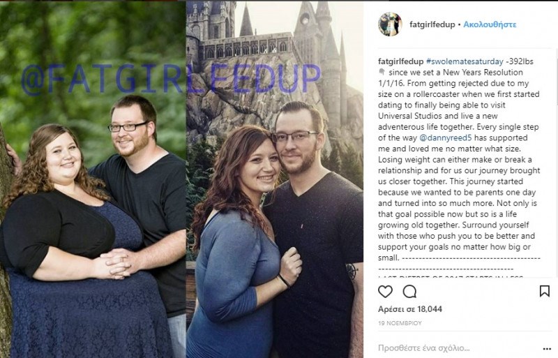Open comments with the speech bubble icon
The image size is (558, 358).
[x=409, y=292]
